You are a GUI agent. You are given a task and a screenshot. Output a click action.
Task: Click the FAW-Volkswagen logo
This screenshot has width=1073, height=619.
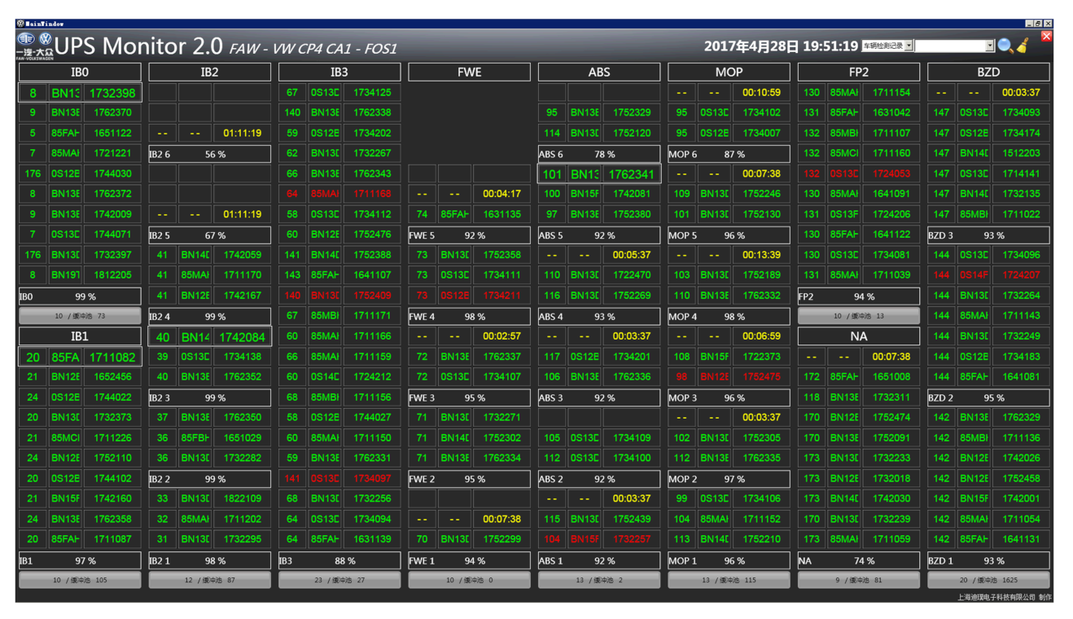click(x=35, y=46)
